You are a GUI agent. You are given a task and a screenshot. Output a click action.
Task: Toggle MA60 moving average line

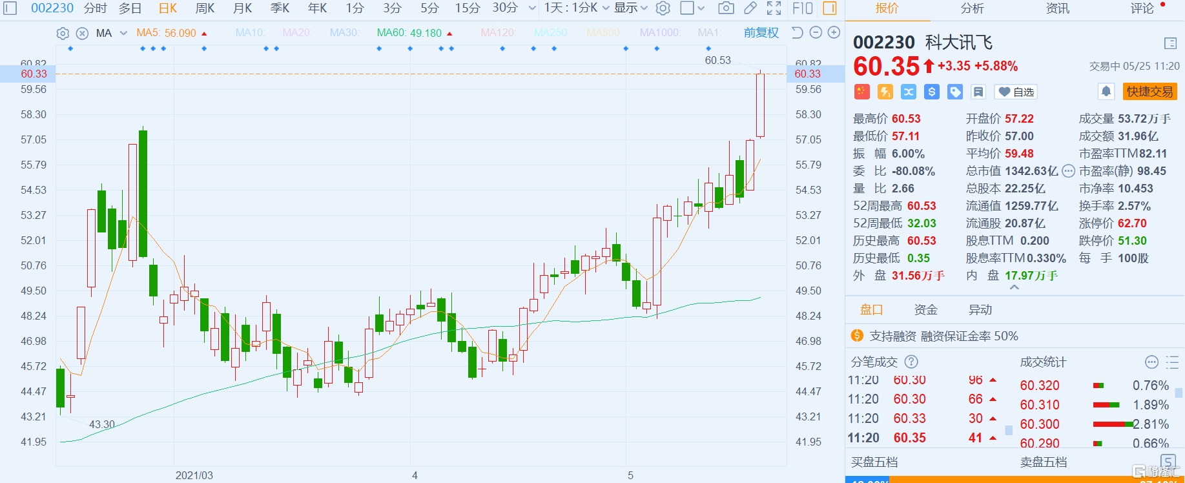[415, 33]
